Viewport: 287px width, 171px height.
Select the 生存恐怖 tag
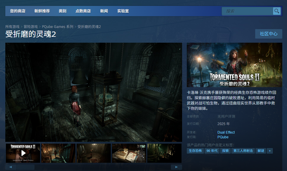(195, 151)
